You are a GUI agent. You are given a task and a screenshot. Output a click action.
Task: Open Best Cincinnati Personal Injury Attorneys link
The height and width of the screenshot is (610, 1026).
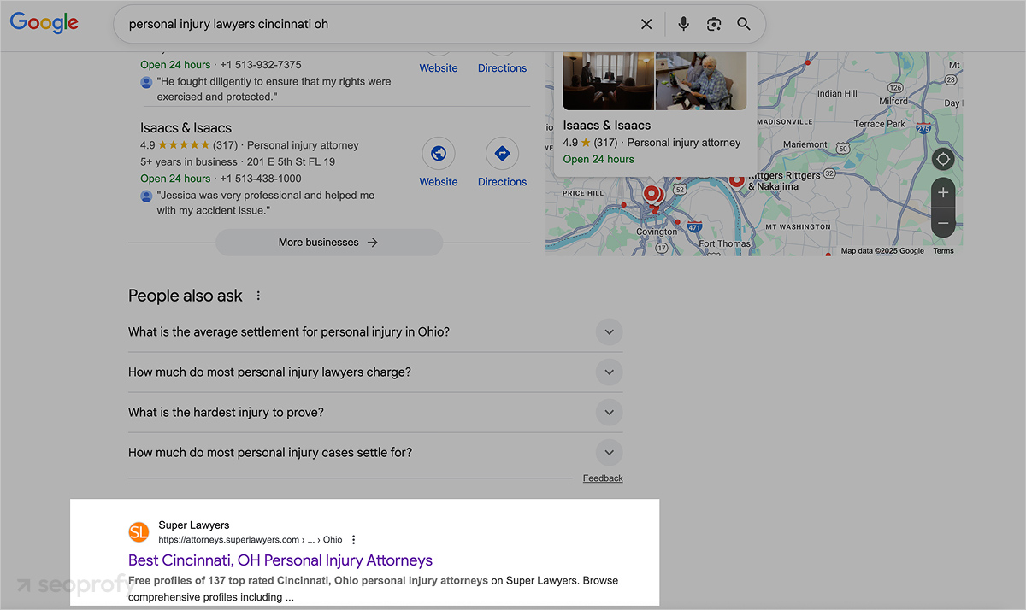click(280, 560)
